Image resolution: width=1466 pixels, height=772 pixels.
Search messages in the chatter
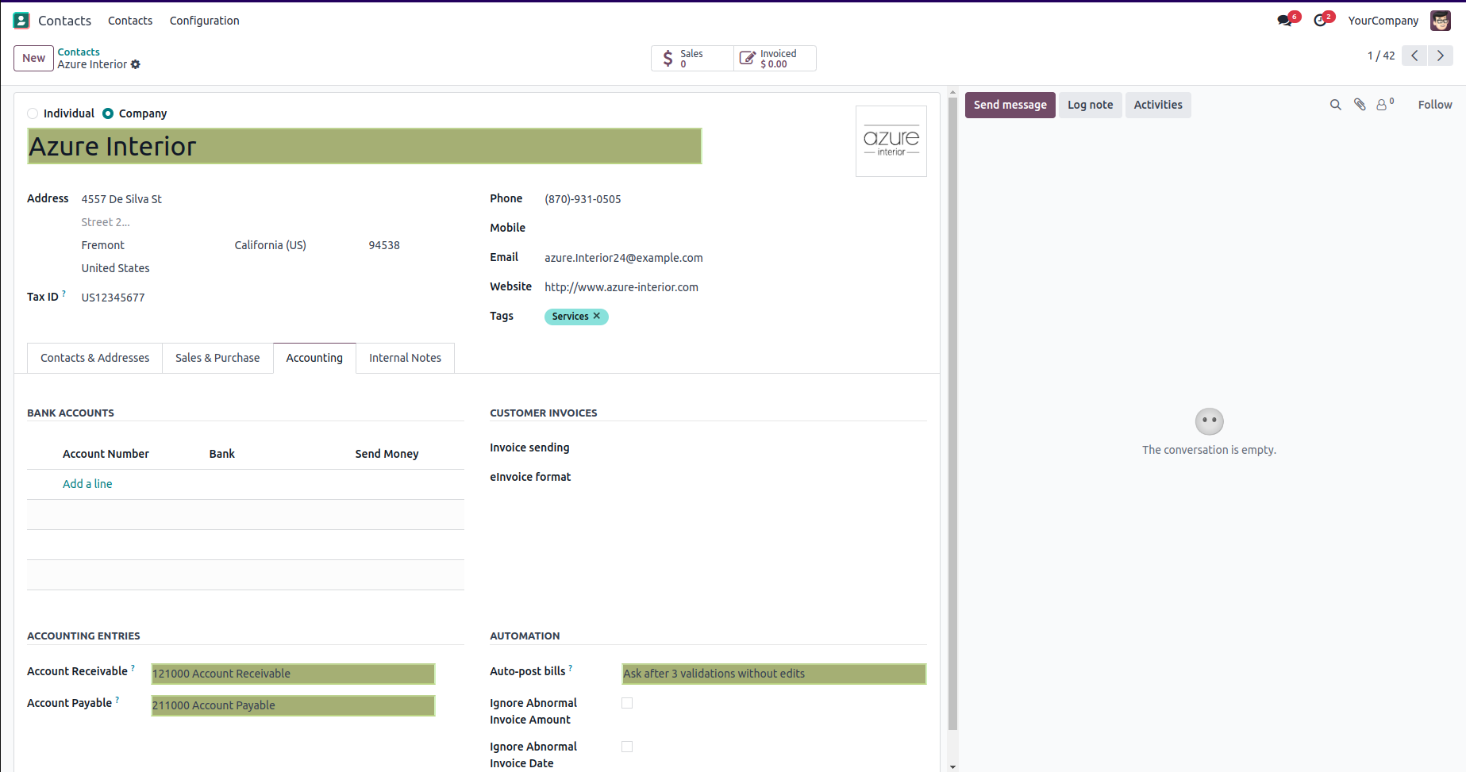[x=1336, y=105]
